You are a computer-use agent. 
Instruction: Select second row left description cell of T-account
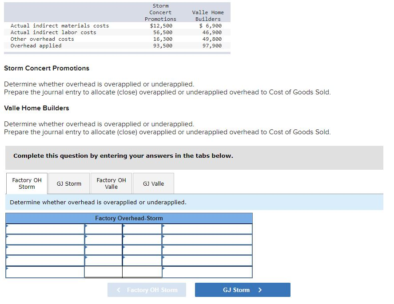point(45,239)
